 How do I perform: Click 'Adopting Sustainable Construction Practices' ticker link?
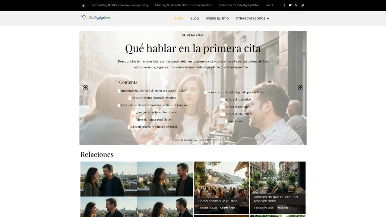(184, 5)
